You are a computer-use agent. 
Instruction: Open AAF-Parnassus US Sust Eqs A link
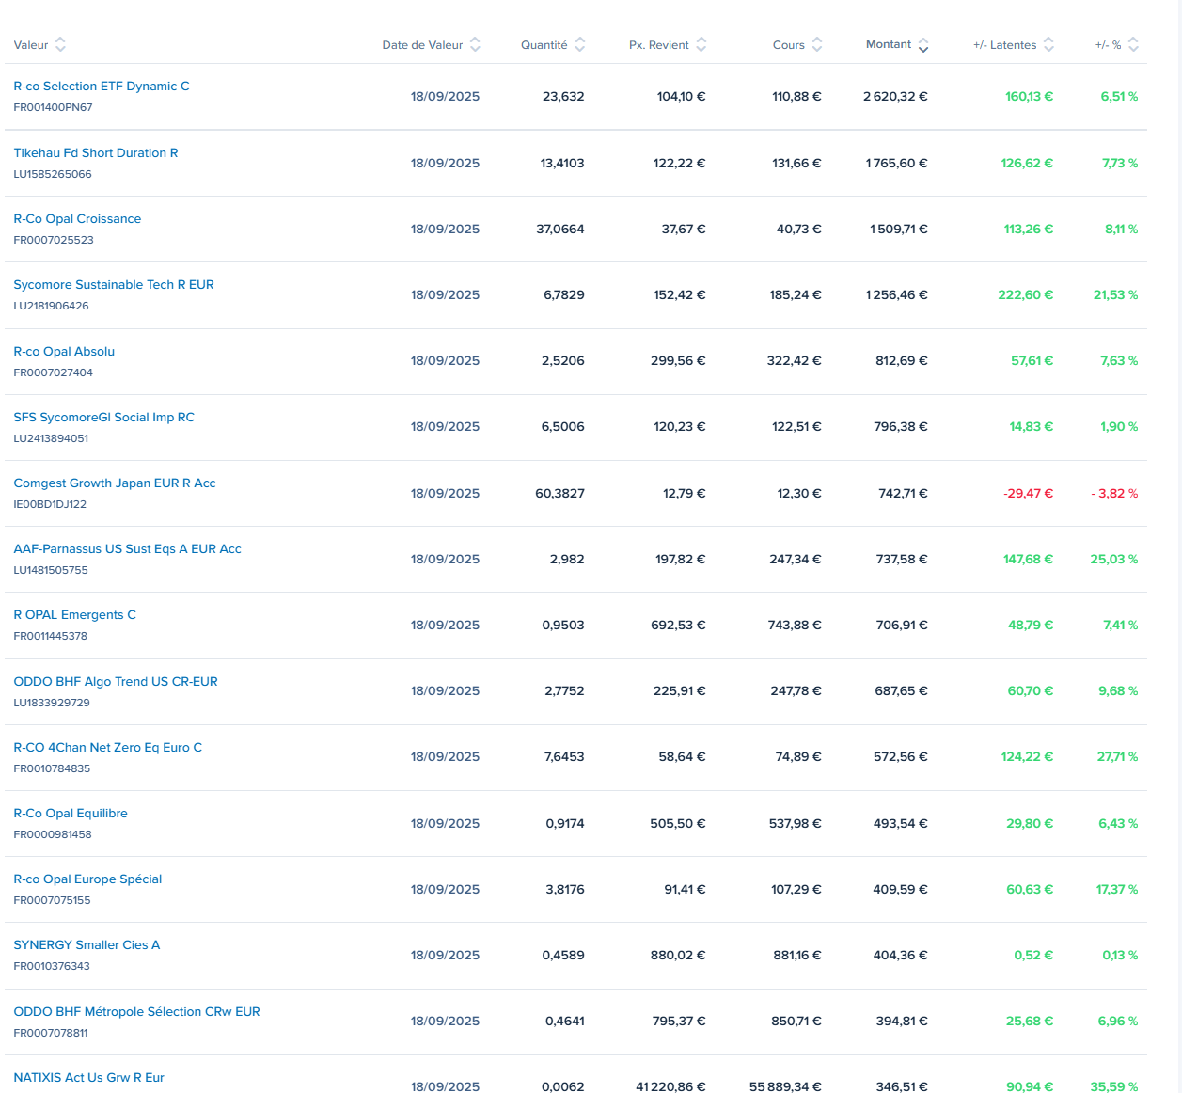pyautogui.click(x=128, y=548)
